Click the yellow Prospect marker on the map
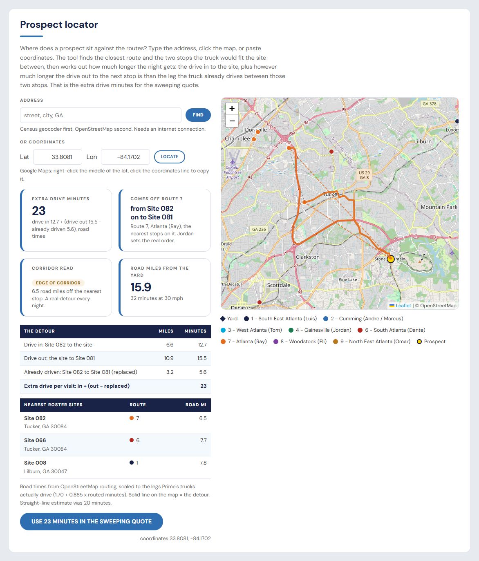The image size is (479, 561). click(x=390, y=259)
